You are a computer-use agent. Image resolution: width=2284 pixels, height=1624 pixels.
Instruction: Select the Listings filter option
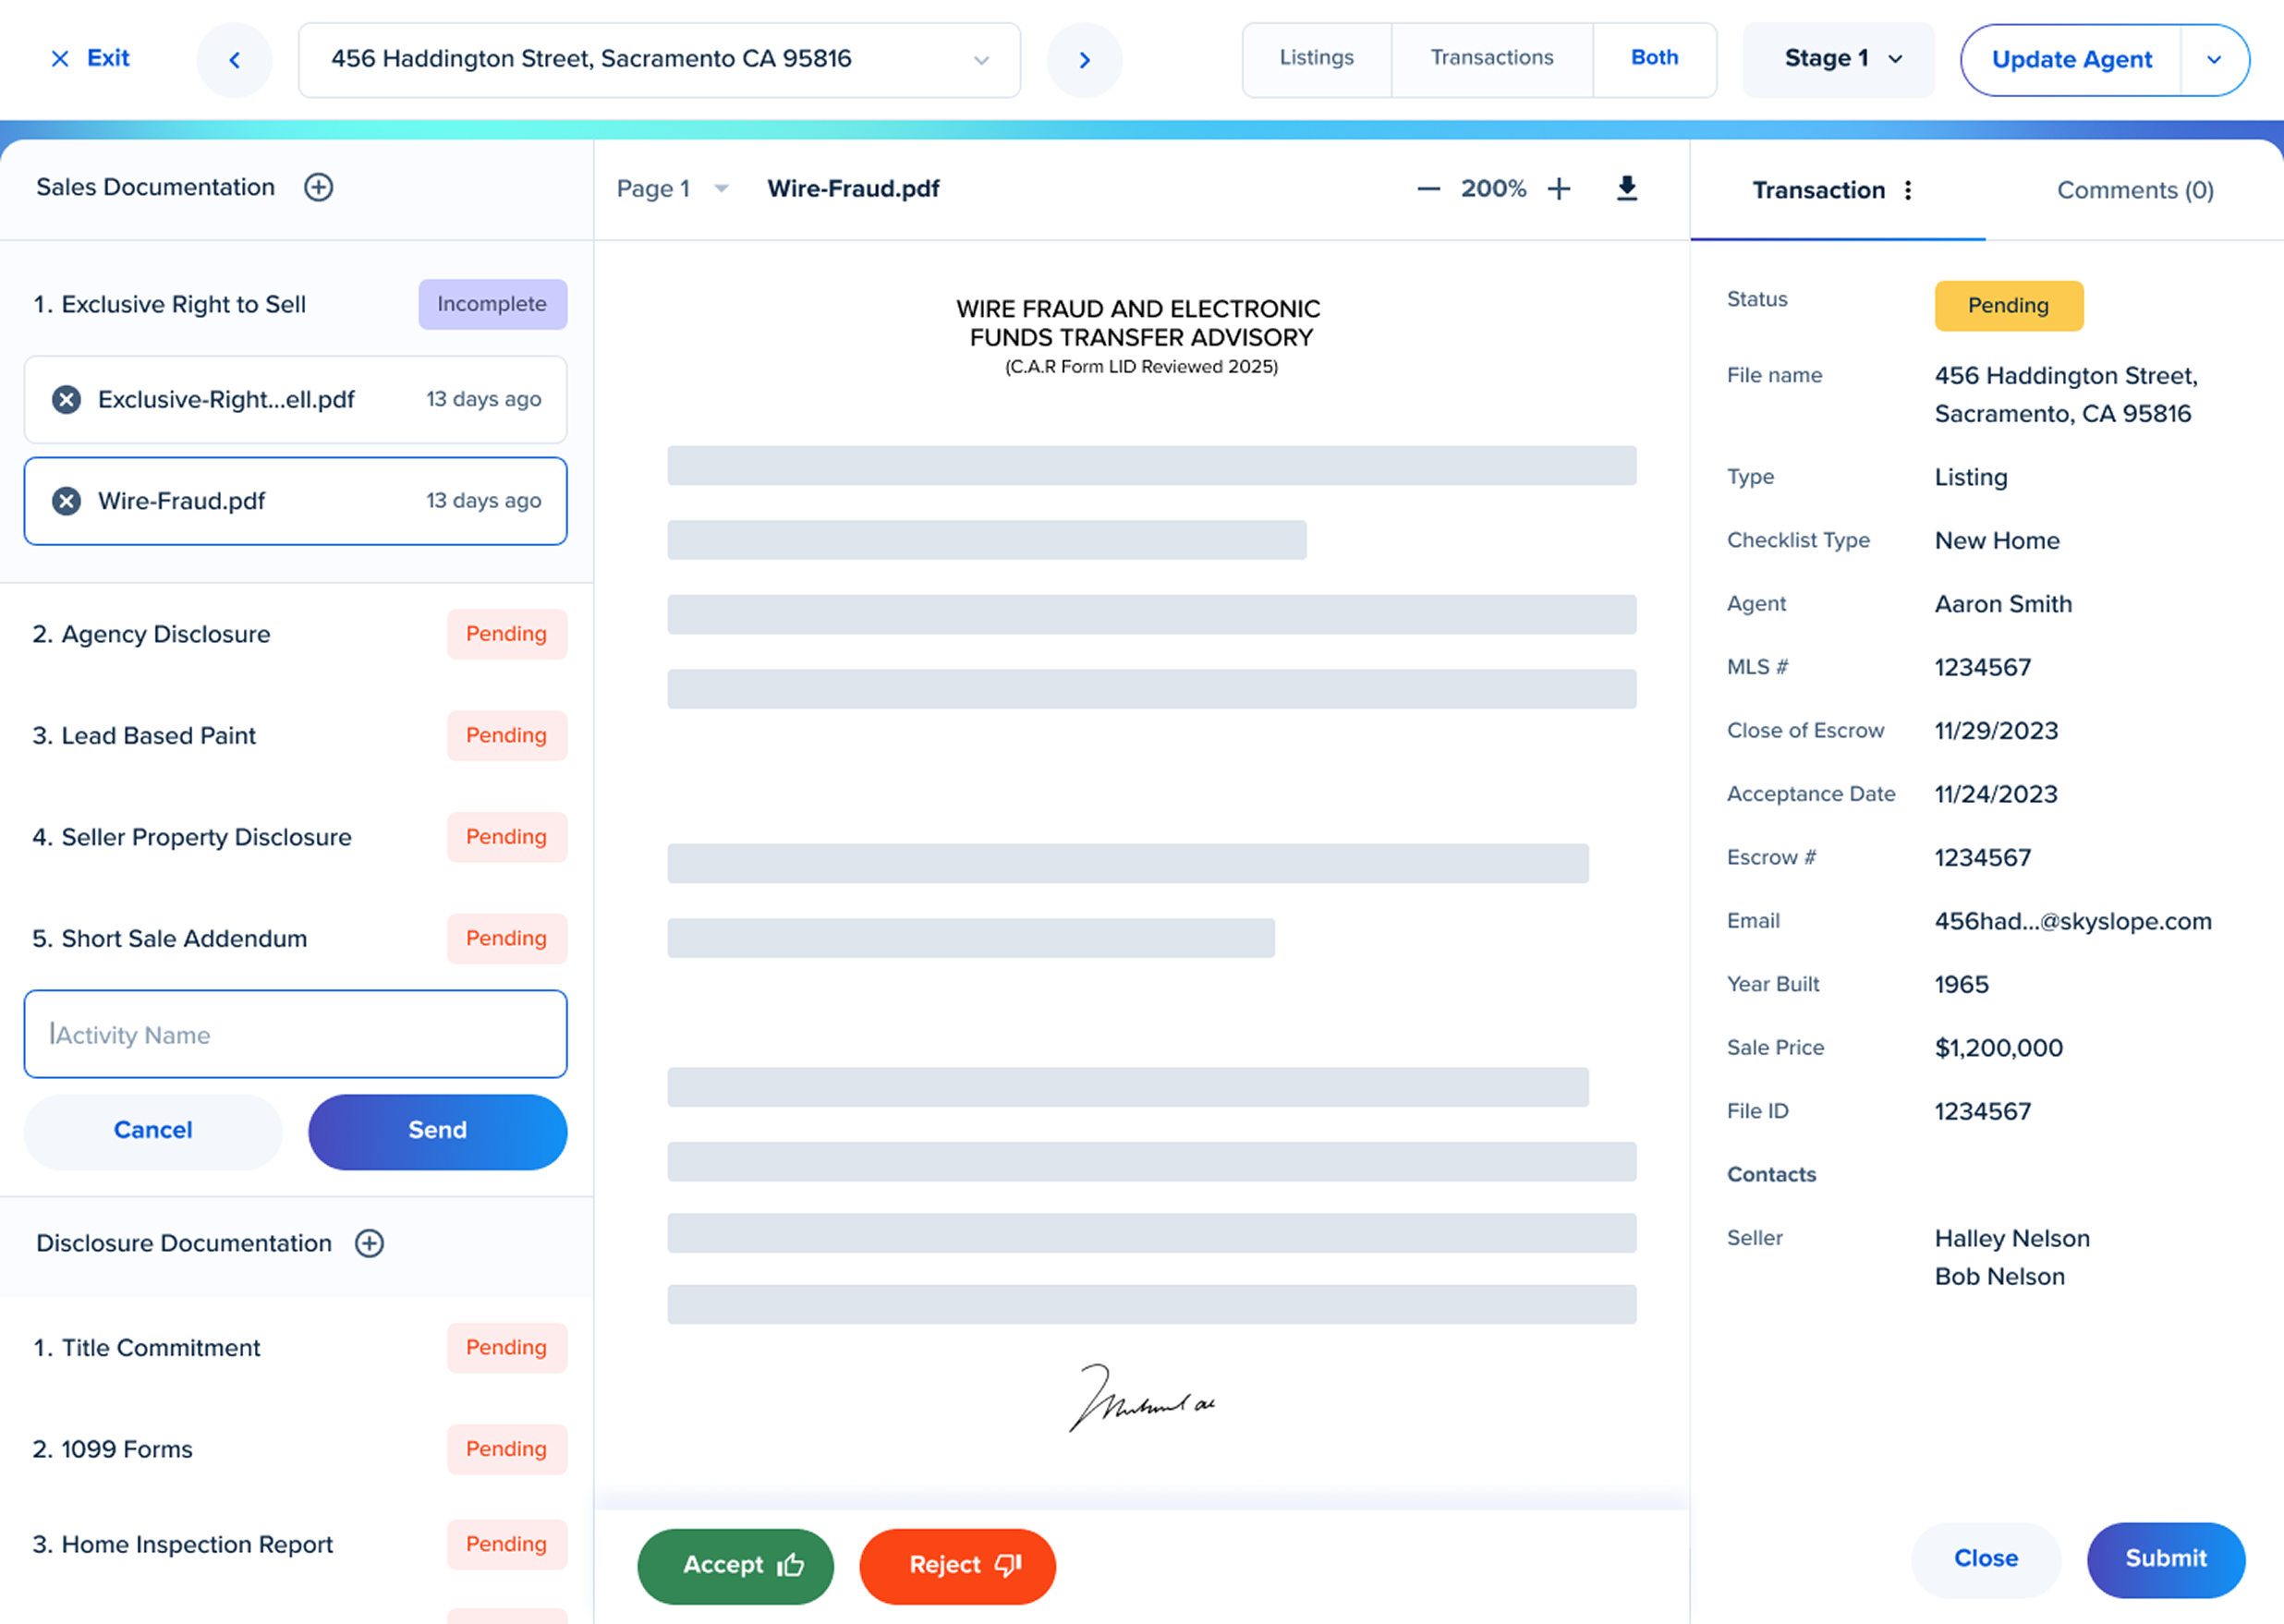1316,58
